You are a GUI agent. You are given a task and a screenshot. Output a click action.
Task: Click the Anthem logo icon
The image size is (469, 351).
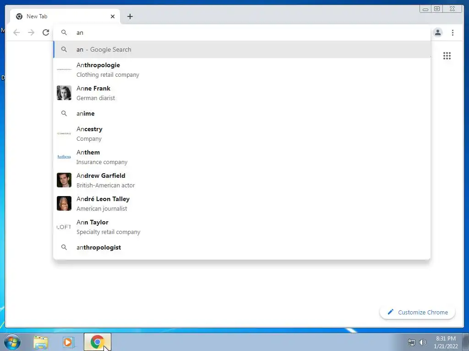[x=64, y=157]
